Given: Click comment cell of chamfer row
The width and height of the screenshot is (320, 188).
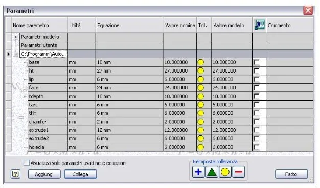Looking at the screenshot, I should point(290,122).
